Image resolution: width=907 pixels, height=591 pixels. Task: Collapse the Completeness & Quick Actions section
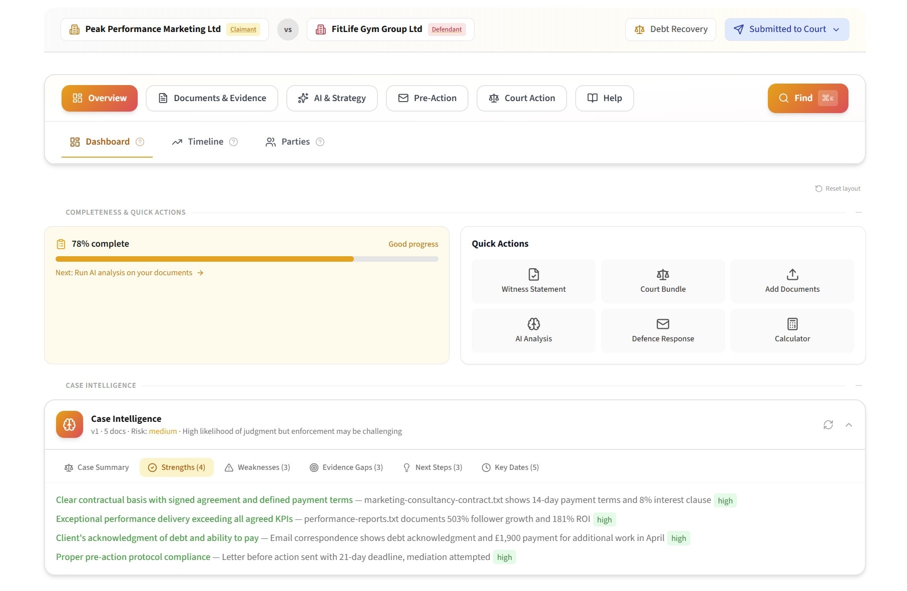tap(859, 212)
